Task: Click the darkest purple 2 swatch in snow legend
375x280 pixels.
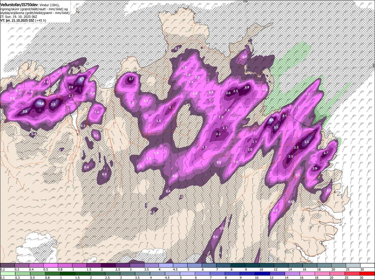Action: coord(108,265)
